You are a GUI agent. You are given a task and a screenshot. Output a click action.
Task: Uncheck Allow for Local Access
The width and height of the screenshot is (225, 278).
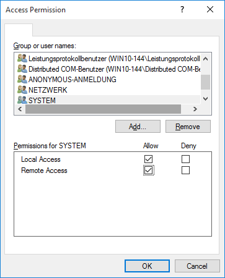(x=148, y=159)
